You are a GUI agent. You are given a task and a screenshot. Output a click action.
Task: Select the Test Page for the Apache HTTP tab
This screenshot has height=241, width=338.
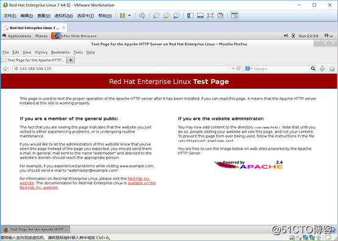coord(34,60)
